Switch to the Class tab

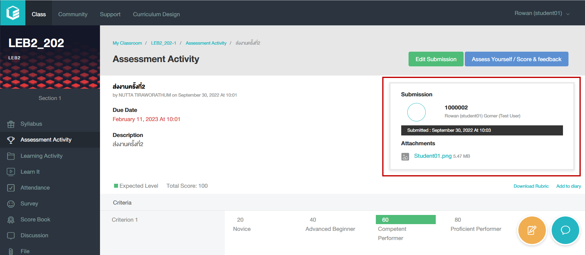(39, 14)
